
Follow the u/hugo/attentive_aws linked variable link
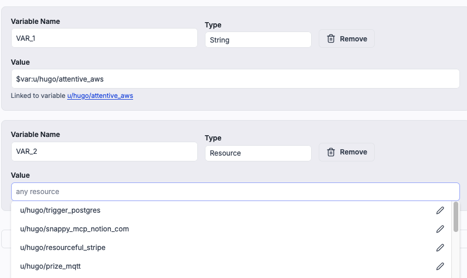[100, 96]
